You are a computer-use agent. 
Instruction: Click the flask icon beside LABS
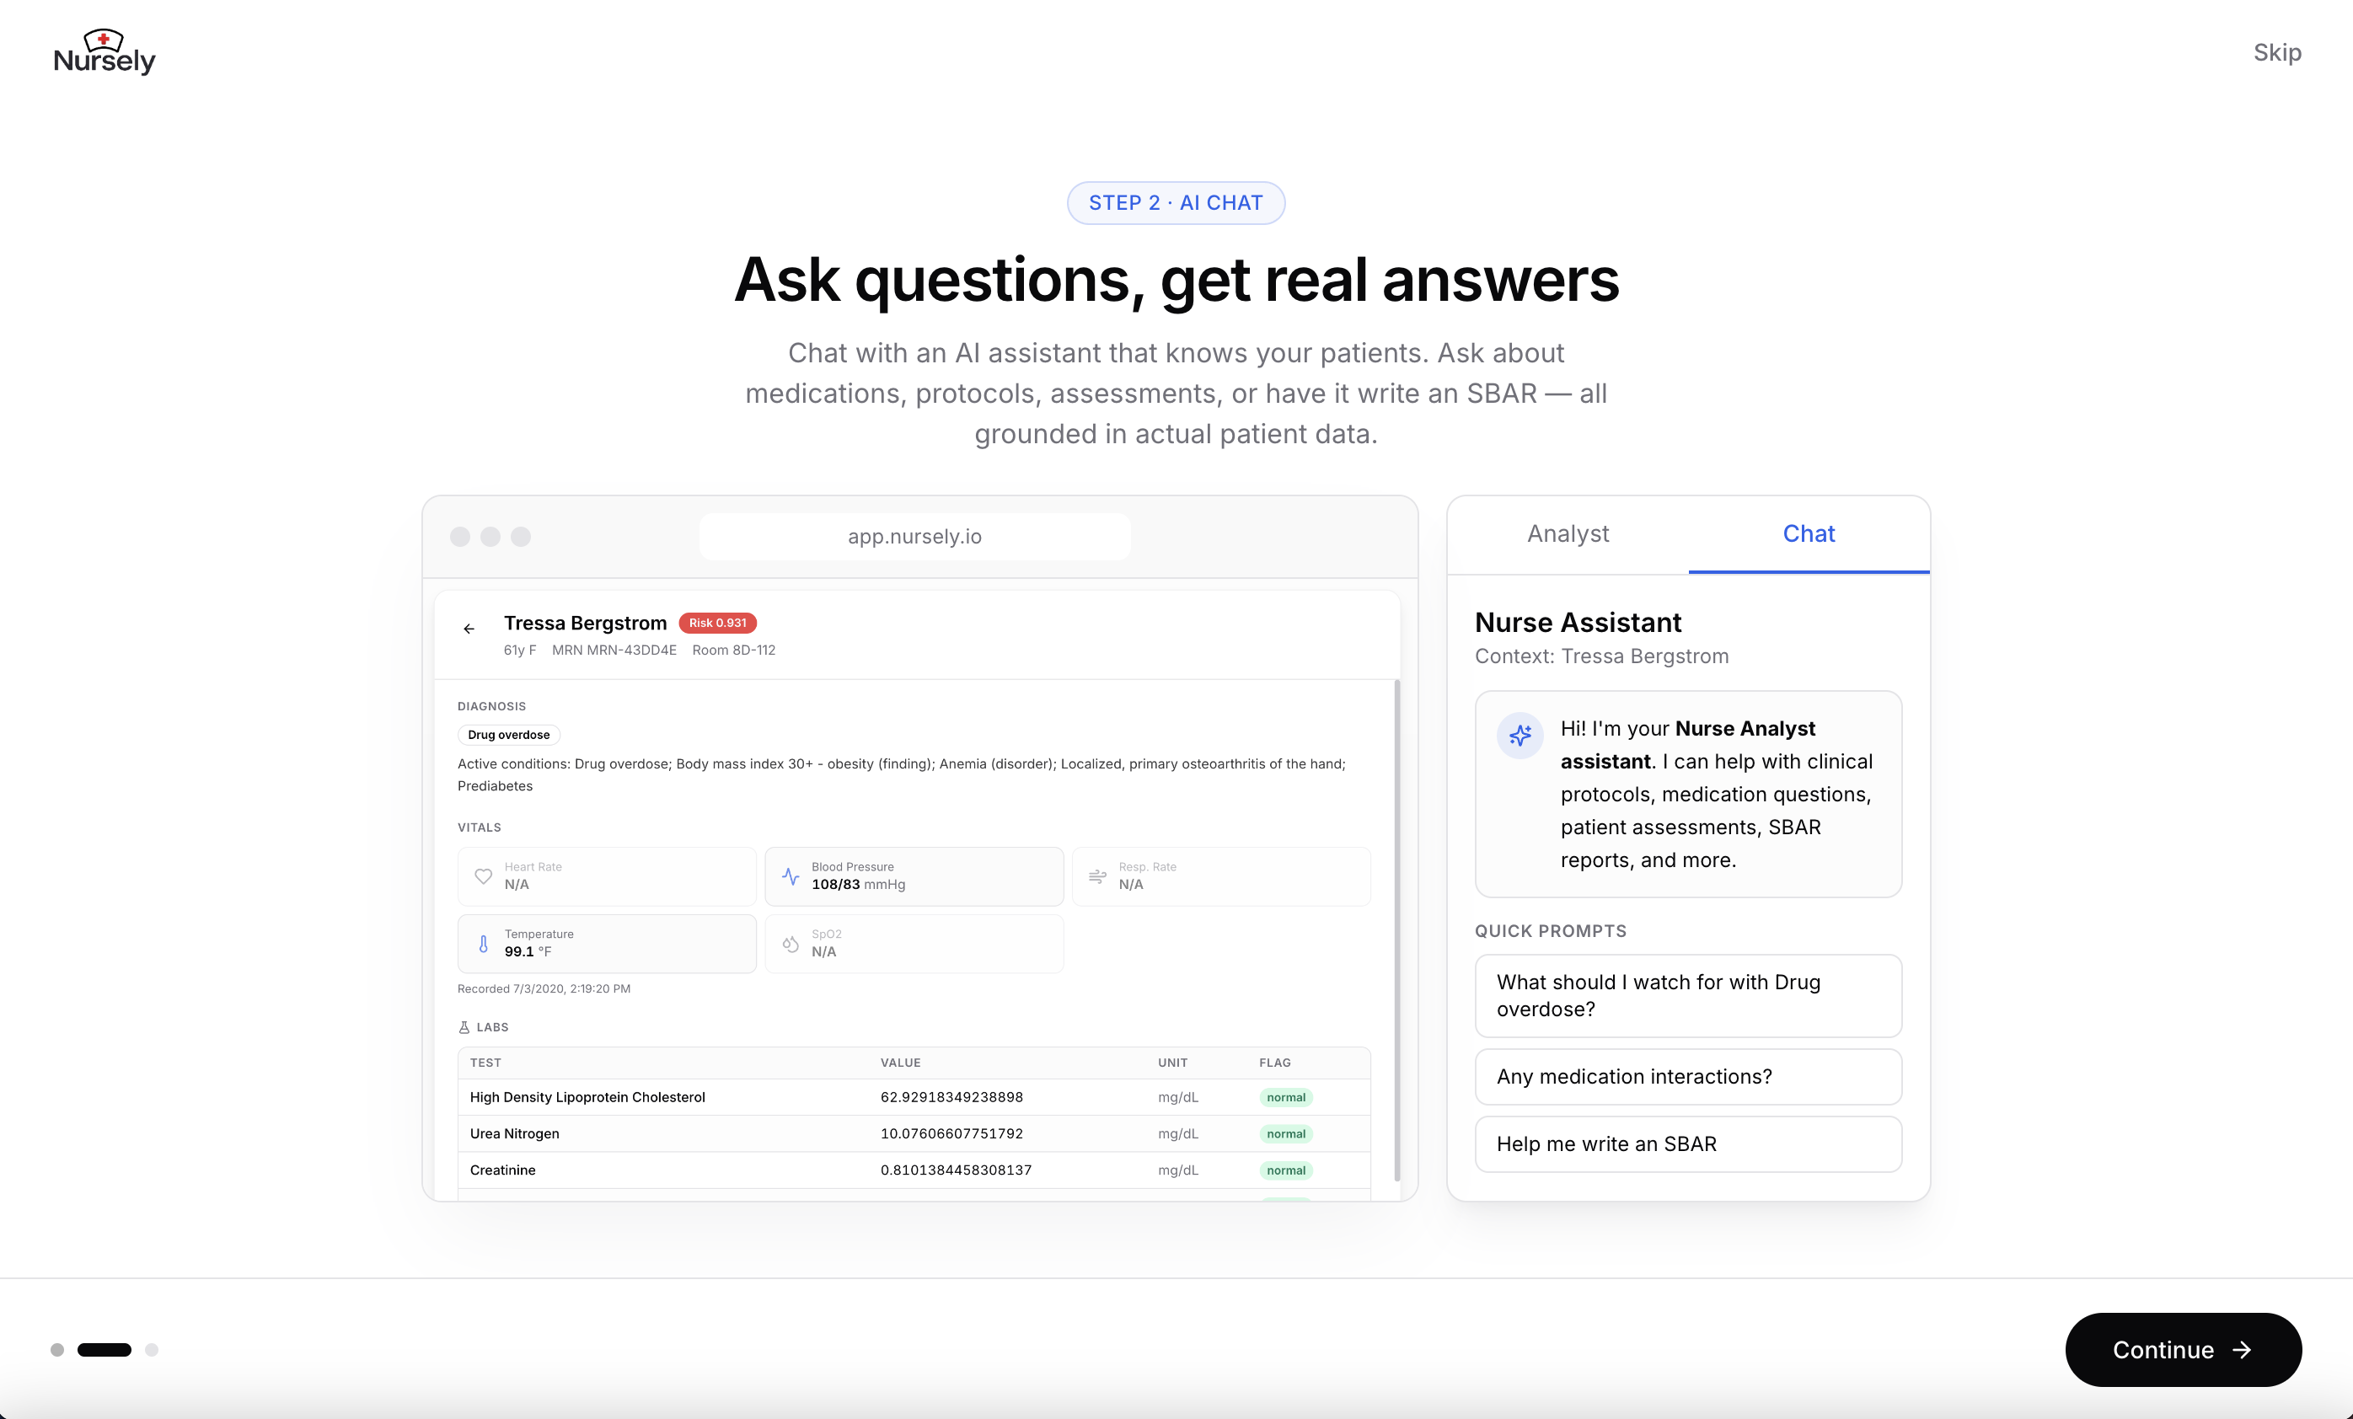tap(464, 1027)
